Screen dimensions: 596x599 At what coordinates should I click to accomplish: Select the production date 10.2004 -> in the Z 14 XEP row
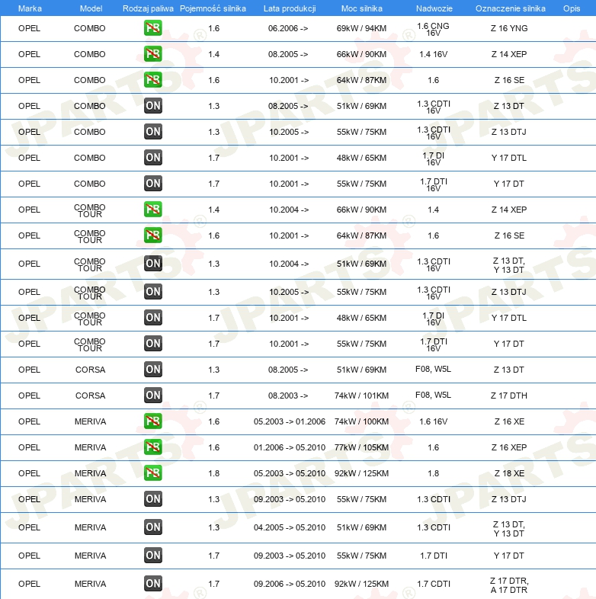[289, 210]
